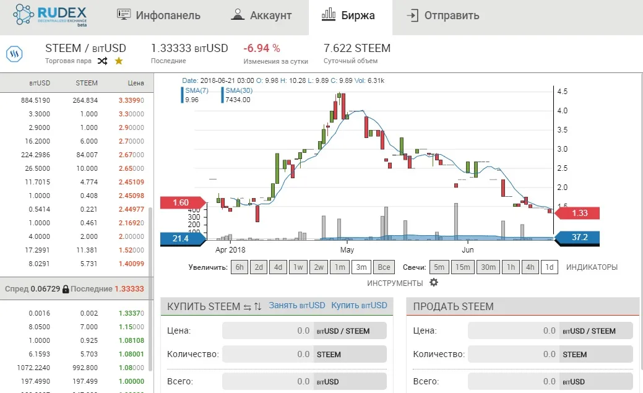Click the order book vertical scrollbar

point(149,248)
